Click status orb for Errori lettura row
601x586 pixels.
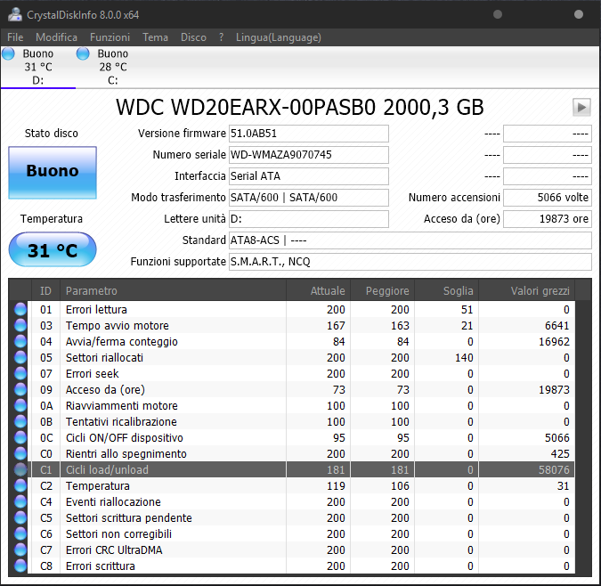[x=20, y=309]
